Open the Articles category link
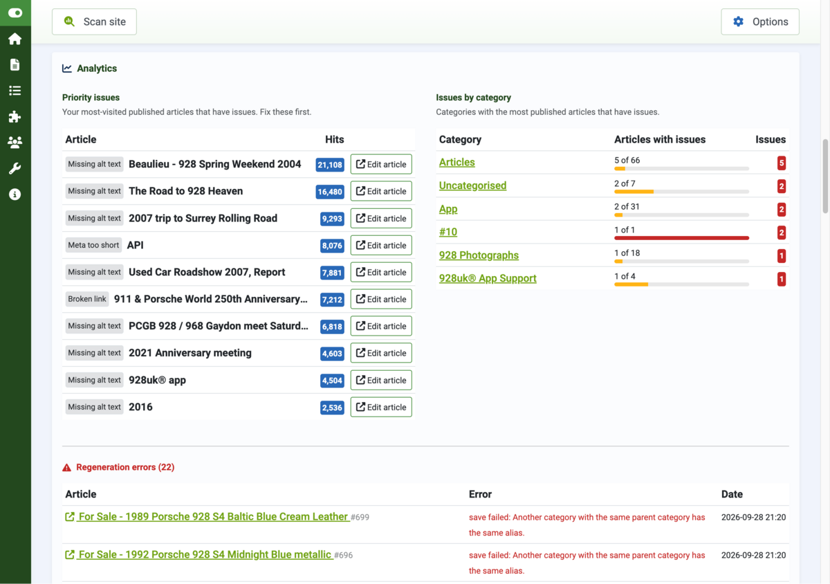The image size is (830, 584). point(457,162)
